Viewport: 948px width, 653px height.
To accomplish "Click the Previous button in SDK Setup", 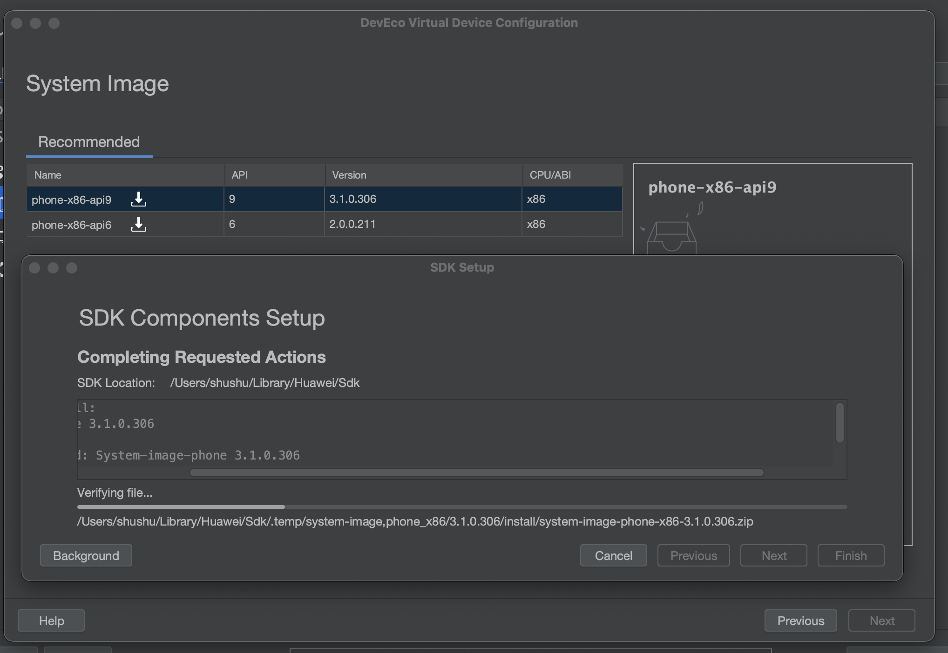I will click(x=694, y=554).
